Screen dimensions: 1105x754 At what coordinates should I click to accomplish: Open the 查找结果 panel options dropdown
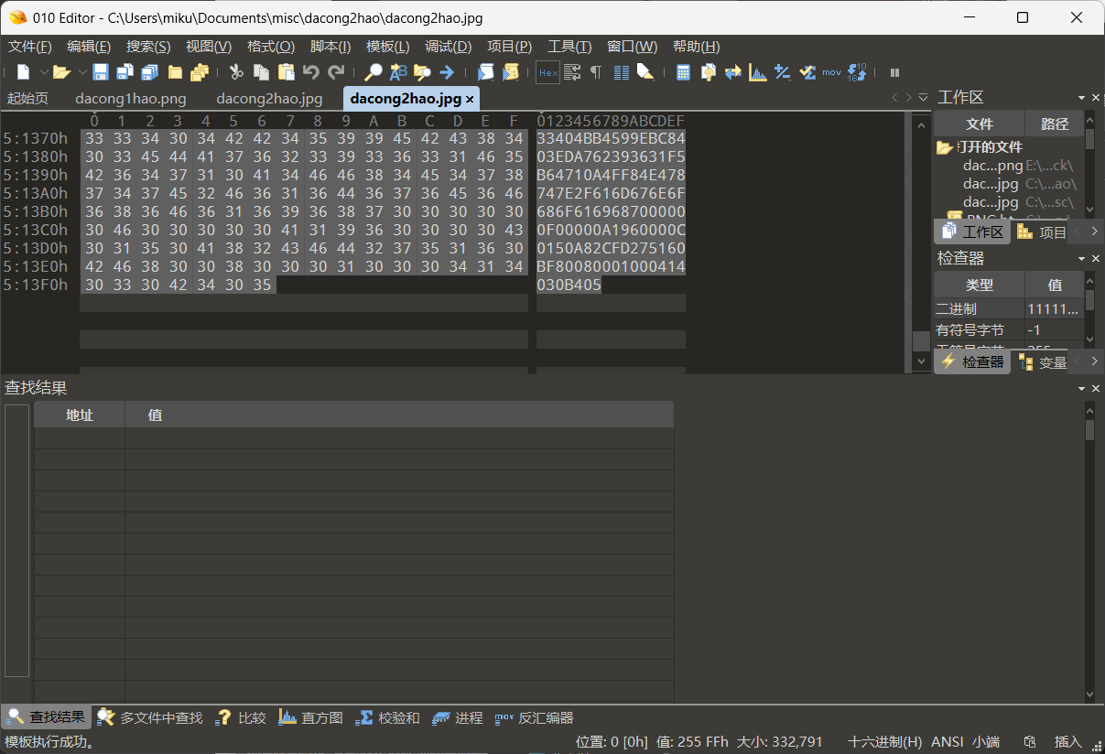[1080, 388]
